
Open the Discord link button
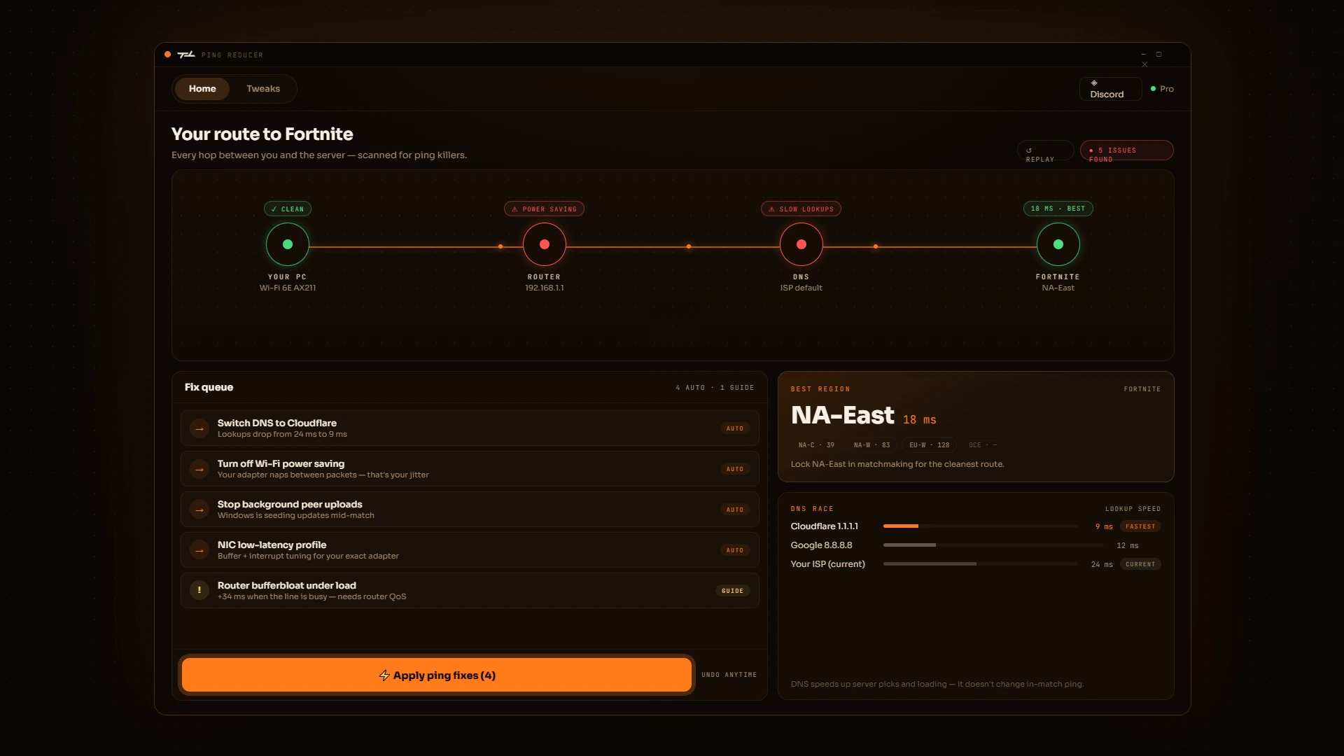1110,89
